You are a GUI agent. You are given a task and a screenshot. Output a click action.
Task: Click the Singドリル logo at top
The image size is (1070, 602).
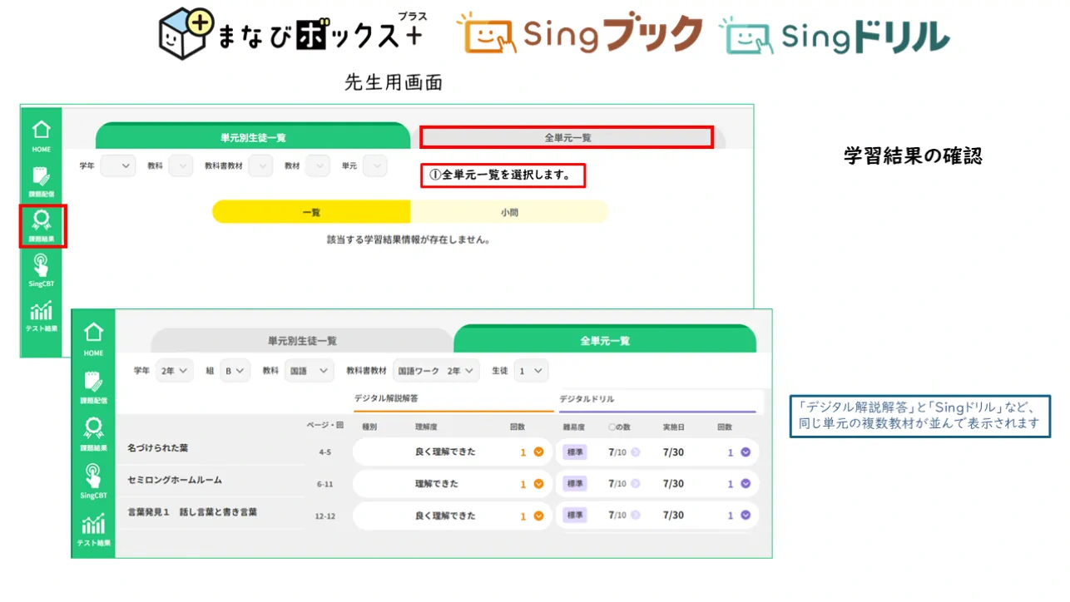pos(835,36)
